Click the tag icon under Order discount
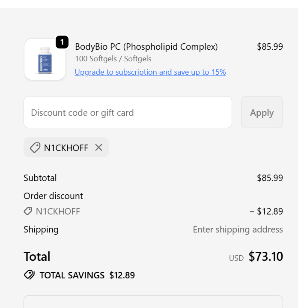This screenshot has width=298, height=308. point(28,211)
